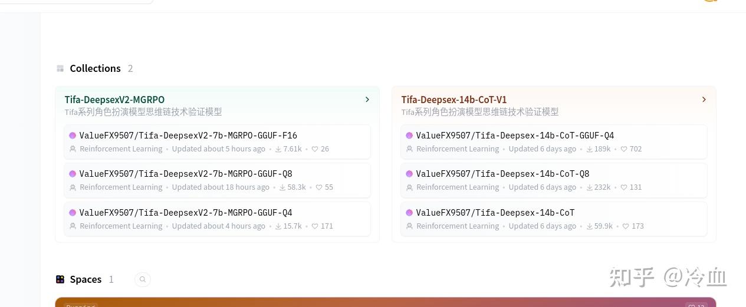Click the heart icon beside 171 likes

pyautogui.click(x=315, y=226)
